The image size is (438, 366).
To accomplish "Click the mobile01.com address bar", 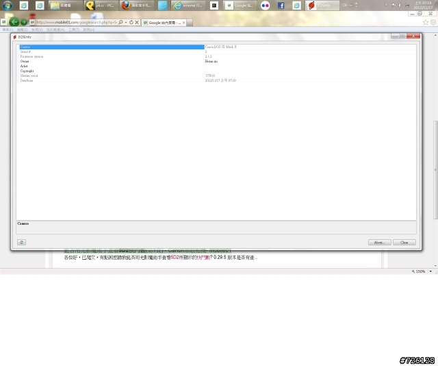I will point(75,23).
